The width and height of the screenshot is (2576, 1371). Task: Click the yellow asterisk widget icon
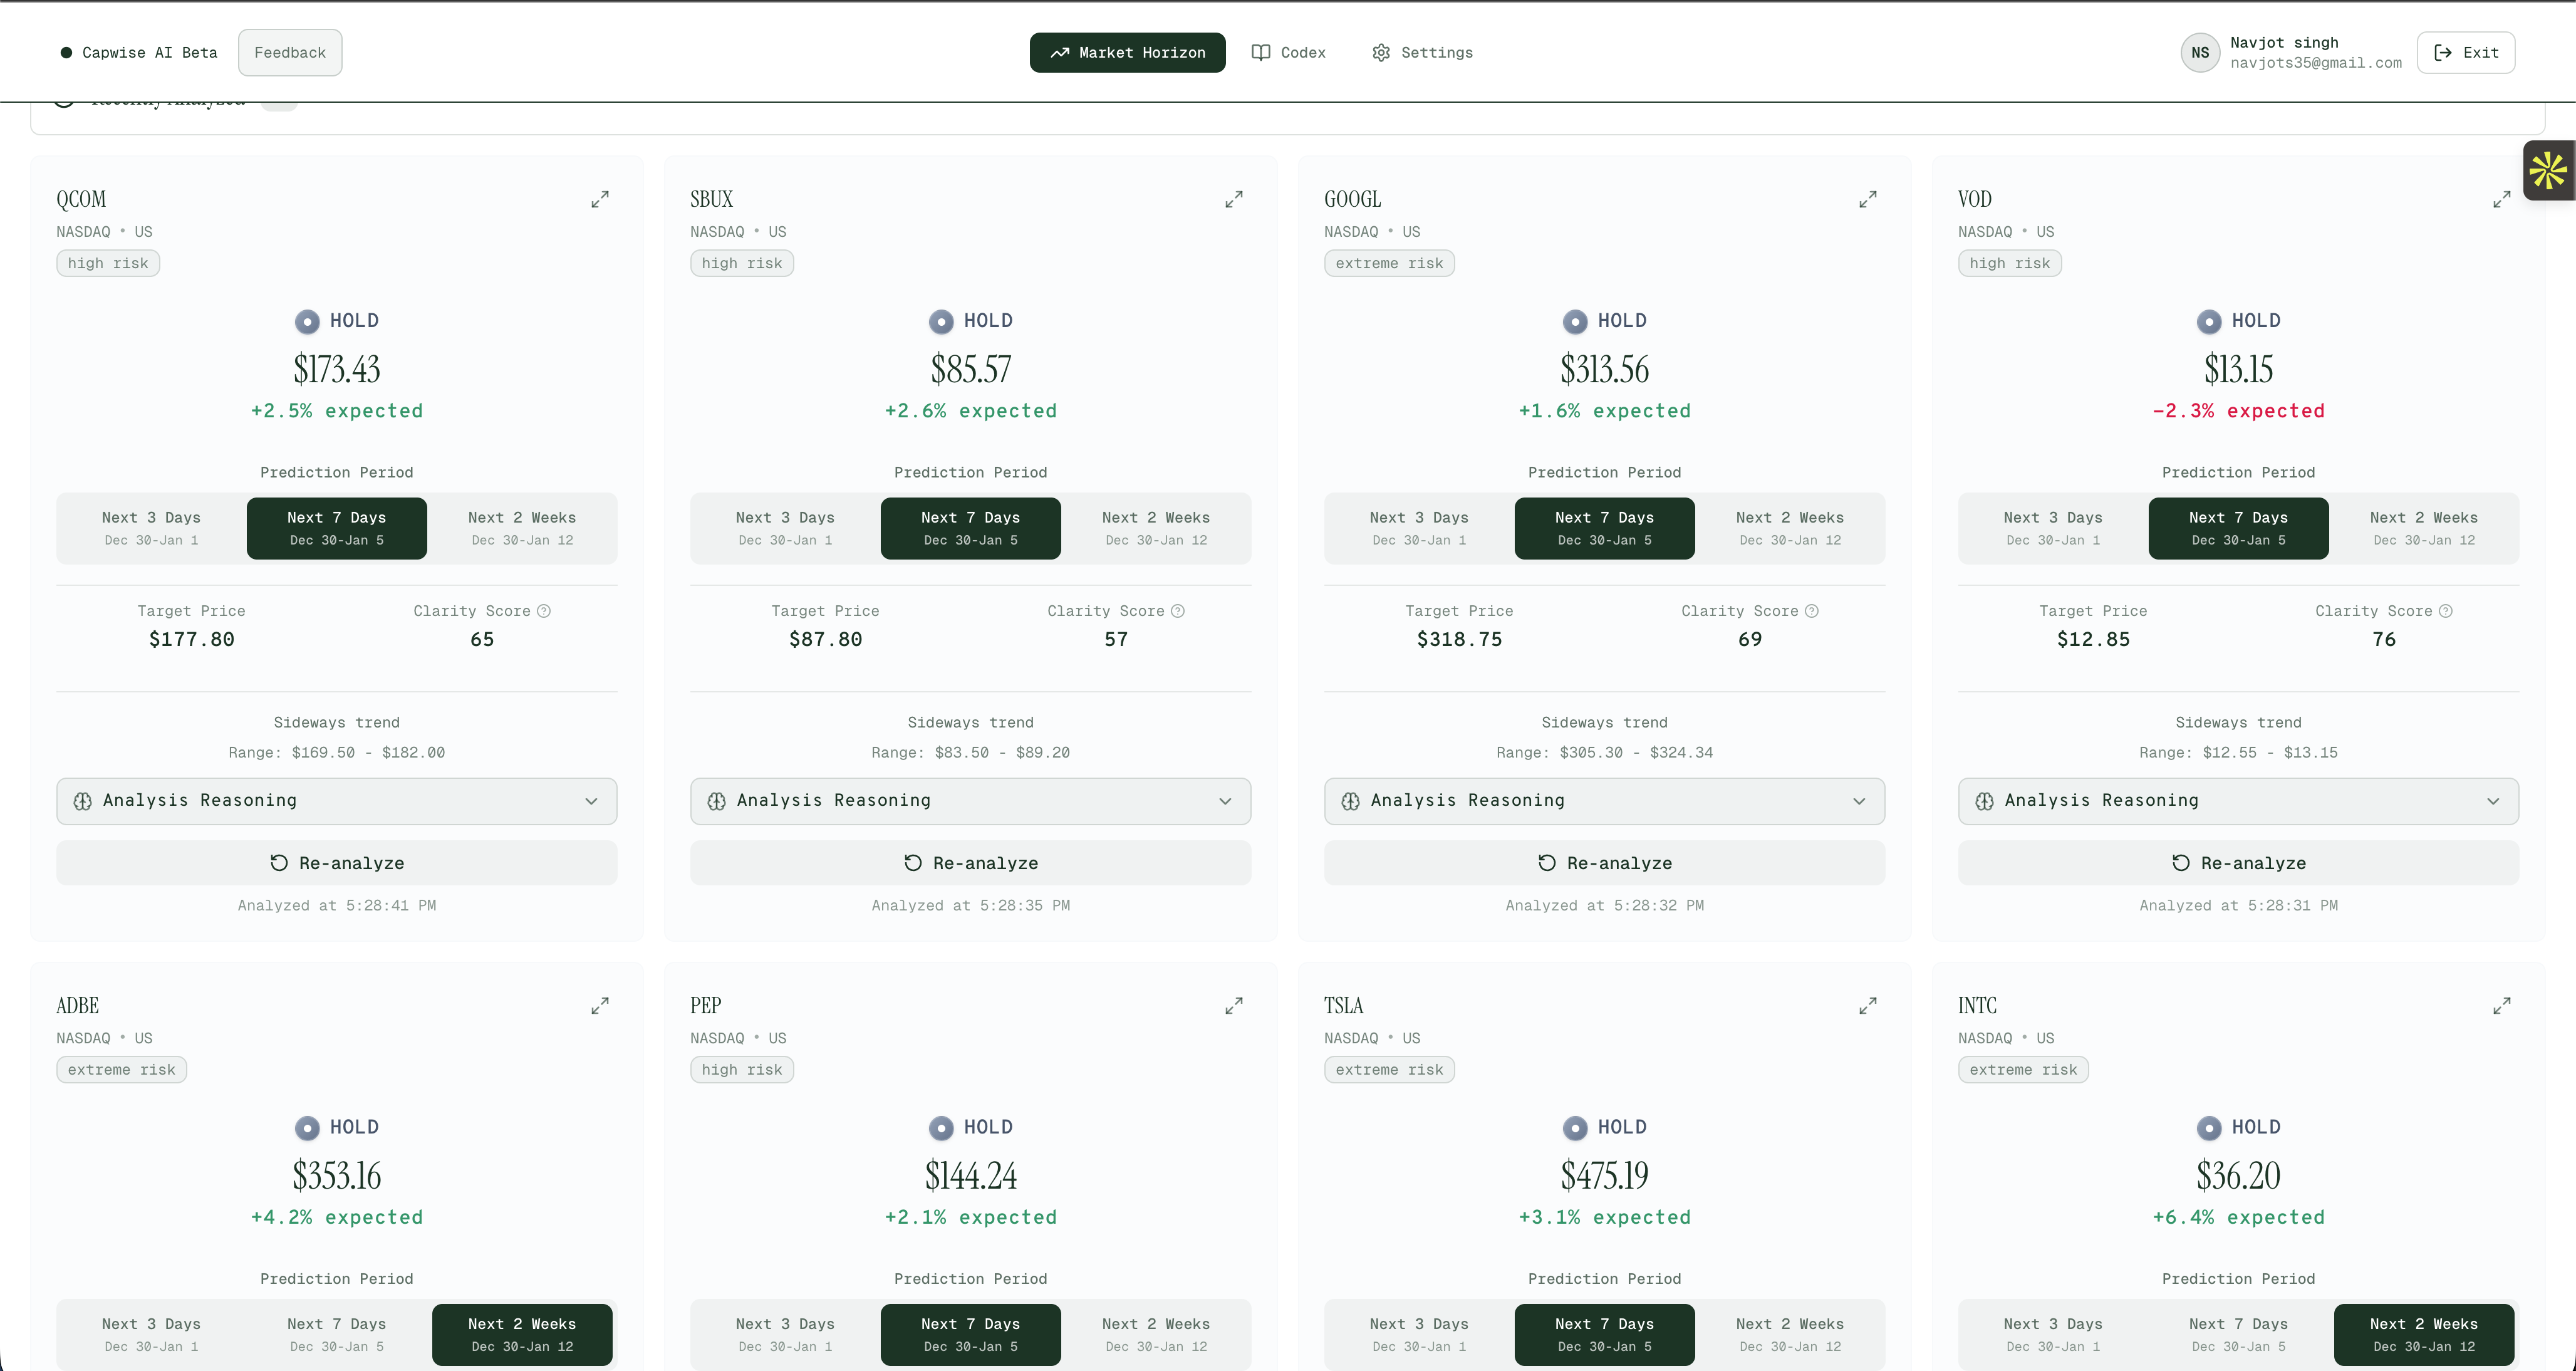point(2547,171)
